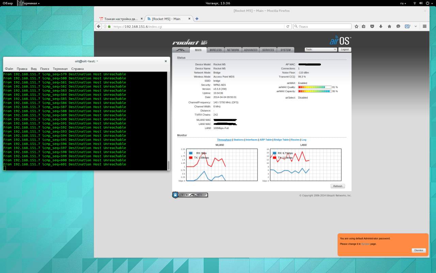Open new tab with plus icon
The height and width of the screenshot is (273, 436).
[x=197, y=19]
